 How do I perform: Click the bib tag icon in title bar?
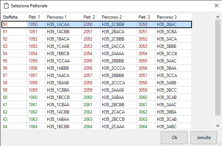coord(6,6)
